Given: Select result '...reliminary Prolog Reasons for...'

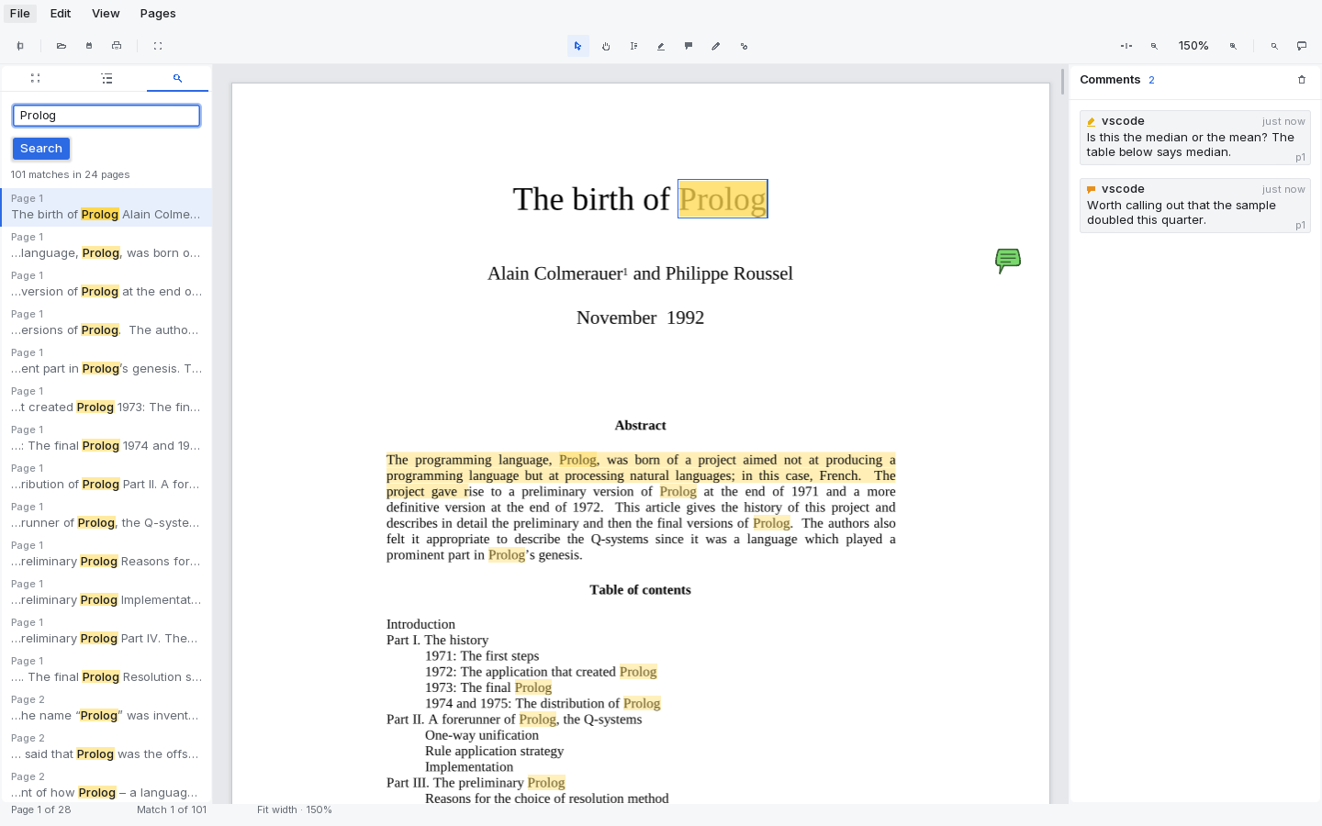Looking at the screenshot, I should [106, 554].
